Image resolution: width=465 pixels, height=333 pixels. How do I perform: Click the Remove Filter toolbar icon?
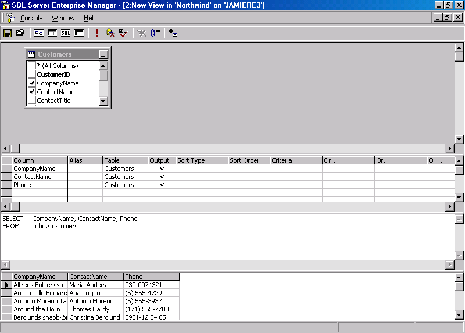[x=142, y=33]
